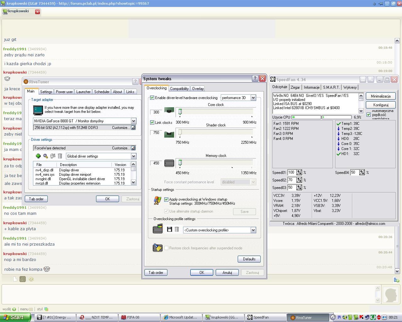Click the monitor target adapter icon in RivaTuner
Image resolution: width=402 pixels, height=322 pixels.
tap(38, 110)
